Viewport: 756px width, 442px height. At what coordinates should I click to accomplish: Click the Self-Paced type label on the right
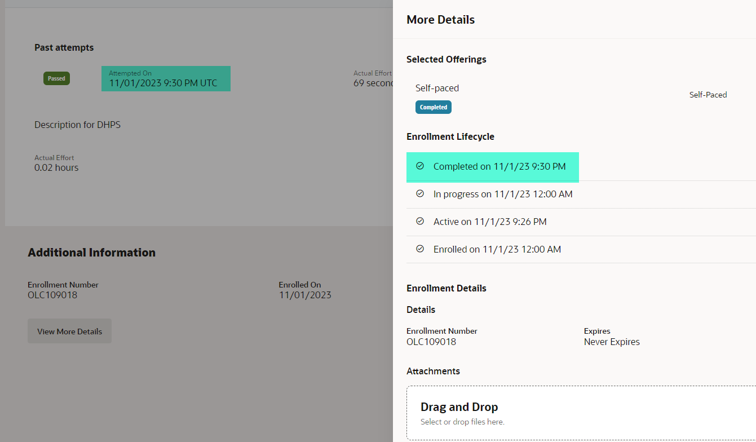[x=708, y=95]
